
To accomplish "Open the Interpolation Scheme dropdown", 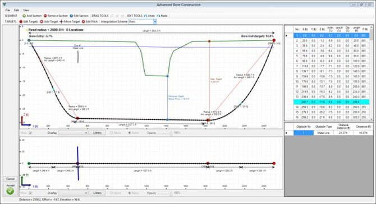I will tap(155, 21).
